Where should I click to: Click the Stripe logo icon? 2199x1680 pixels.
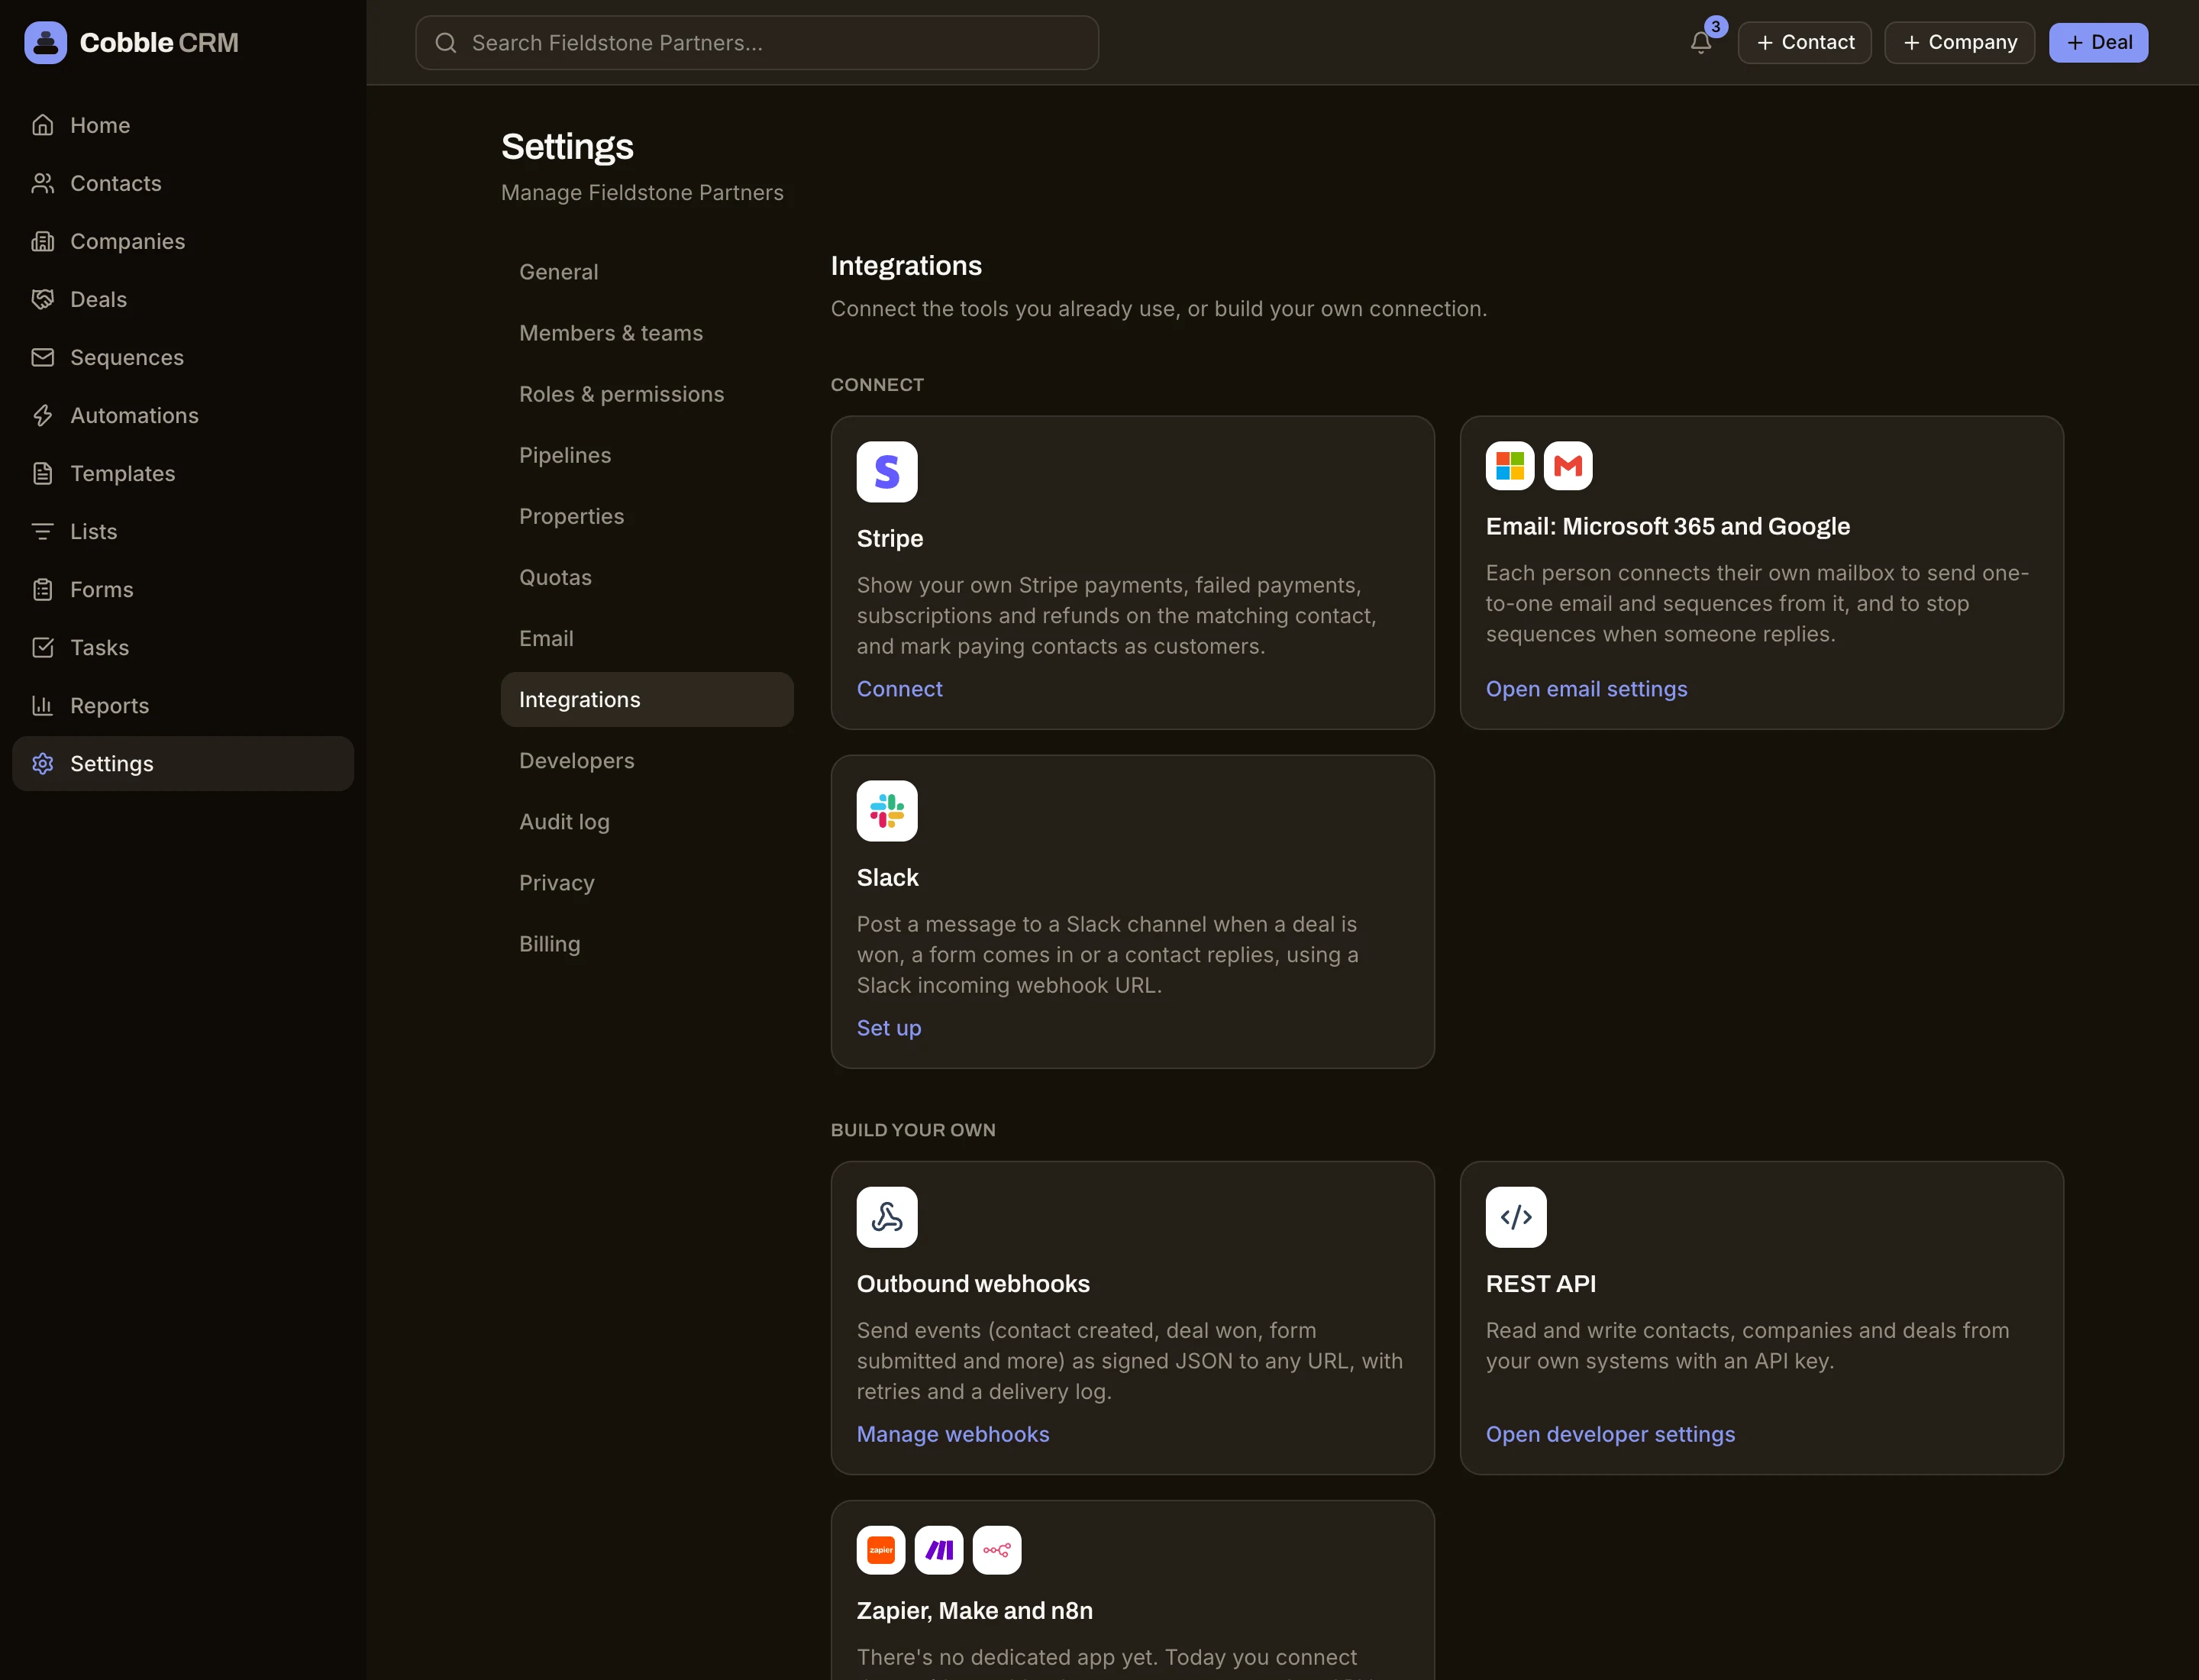tap(887, 472)
